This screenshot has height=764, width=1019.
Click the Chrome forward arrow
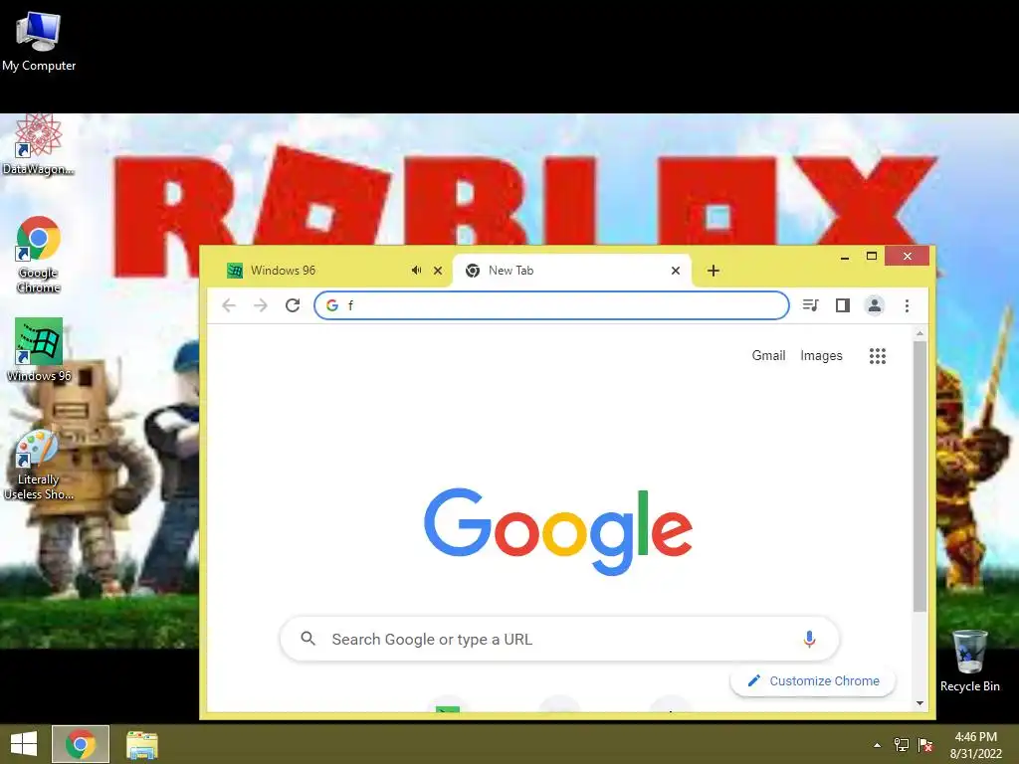261,305
